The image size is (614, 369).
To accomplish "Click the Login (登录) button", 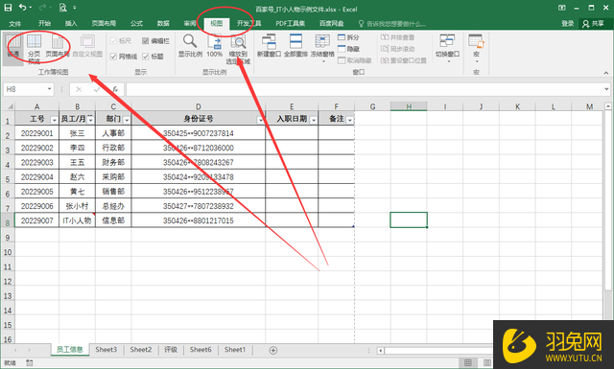I will click(x=567, y=23).
